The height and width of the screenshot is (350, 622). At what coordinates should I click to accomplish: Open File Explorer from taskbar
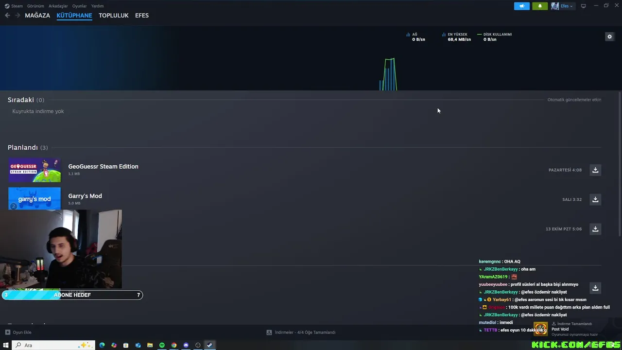[150, 345]
